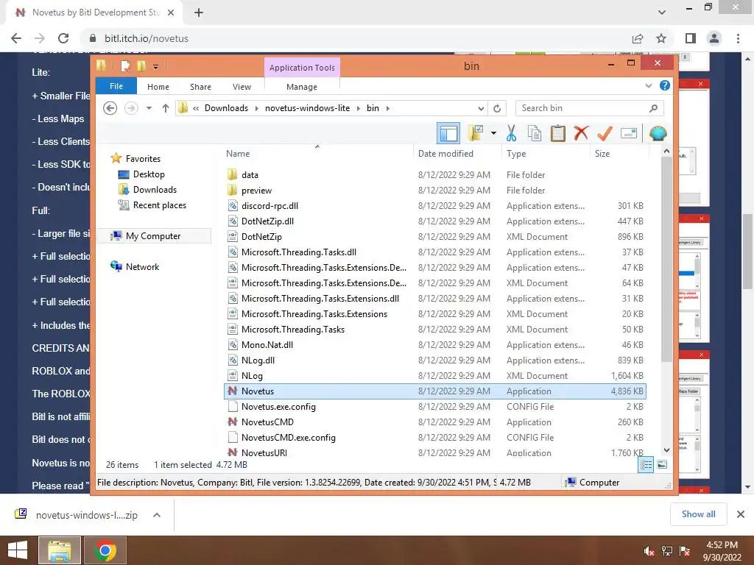
Task: Open menu for novetus-windows zip download
Action: pos(156,515)
